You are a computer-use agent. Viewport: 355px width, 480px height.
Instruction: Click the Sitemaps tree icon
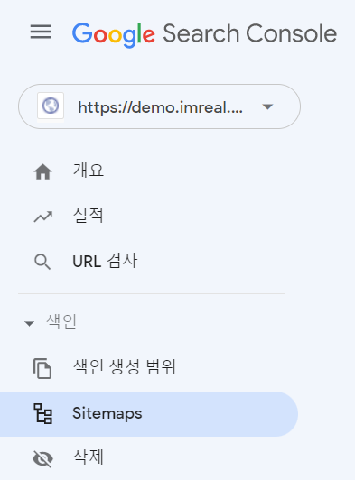pyautogui.click(x=43, y=413)
